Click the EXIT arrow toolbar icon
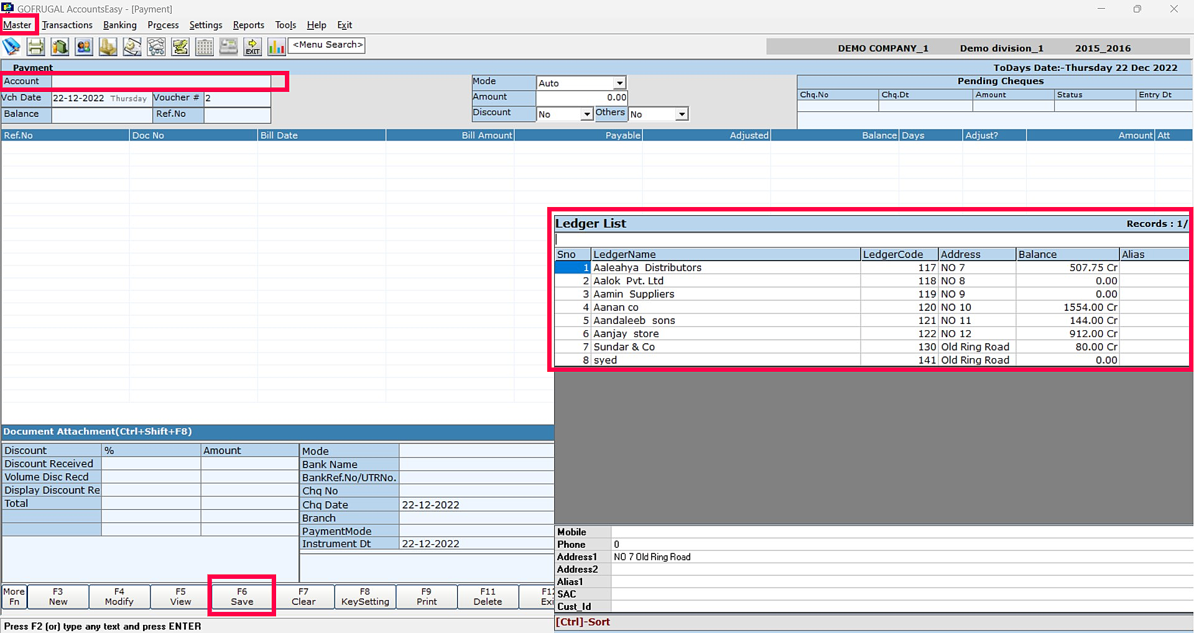The width and height of the screenshot is (1194, 633). [252, 47]
